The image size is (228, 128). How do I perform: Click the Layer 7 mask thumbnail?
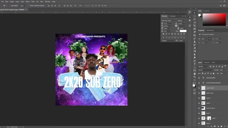point(209,118)
